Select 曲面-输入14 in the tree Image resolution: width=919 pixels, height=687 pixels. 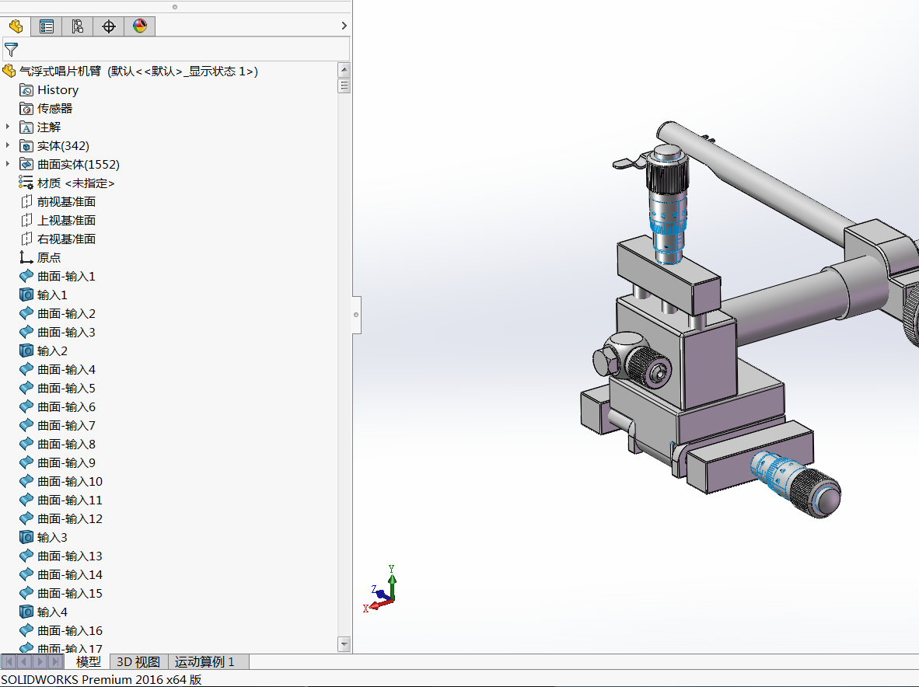click(x=70, y=575)
